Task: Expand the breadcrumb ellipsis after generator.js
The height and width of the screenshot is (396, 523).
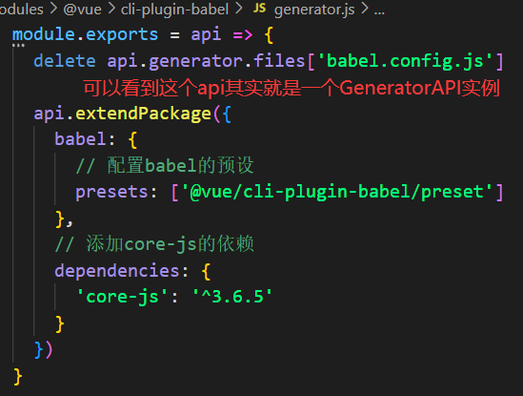Action: click(379, 11)
